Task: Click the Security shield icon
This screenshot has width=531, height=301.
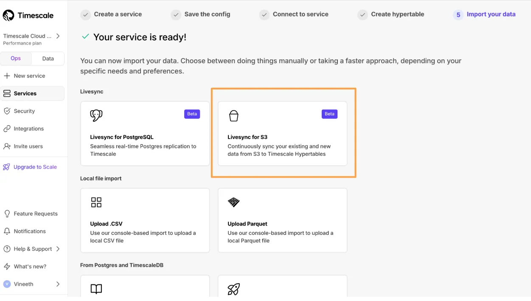Action: coord(7,111)
